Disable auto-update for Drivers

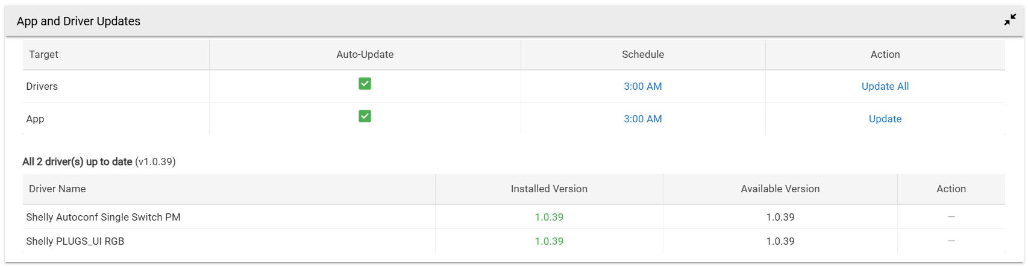(x=365, y=84)
